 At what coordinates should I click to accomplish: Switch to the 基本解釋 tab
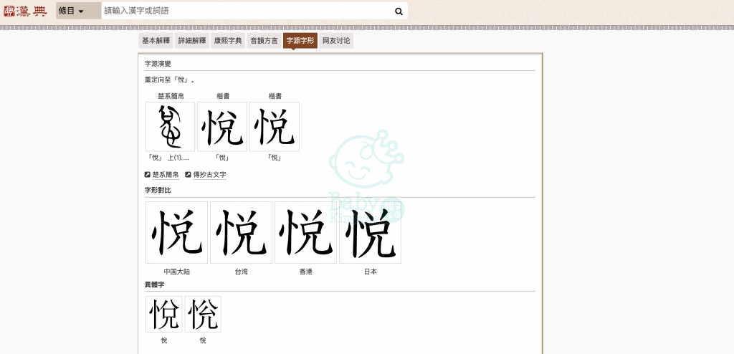point(156,41)
